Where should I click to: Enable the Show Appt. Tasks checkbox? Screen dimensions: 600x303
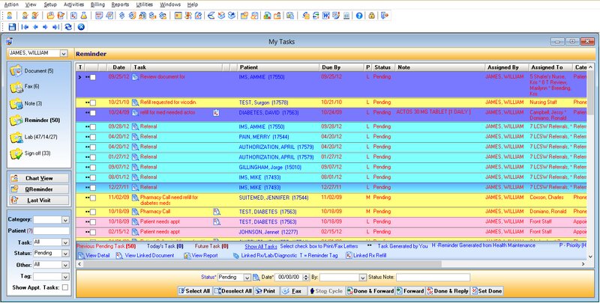(x=64, y=287)
